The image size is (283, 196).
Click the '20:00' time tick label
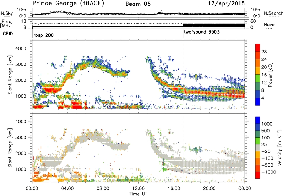[209, 189]
